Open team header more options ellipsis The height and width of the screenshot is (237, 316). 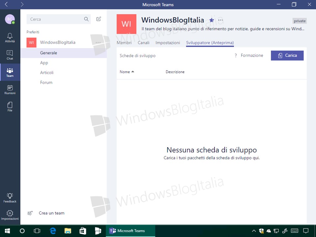(221, 20)
